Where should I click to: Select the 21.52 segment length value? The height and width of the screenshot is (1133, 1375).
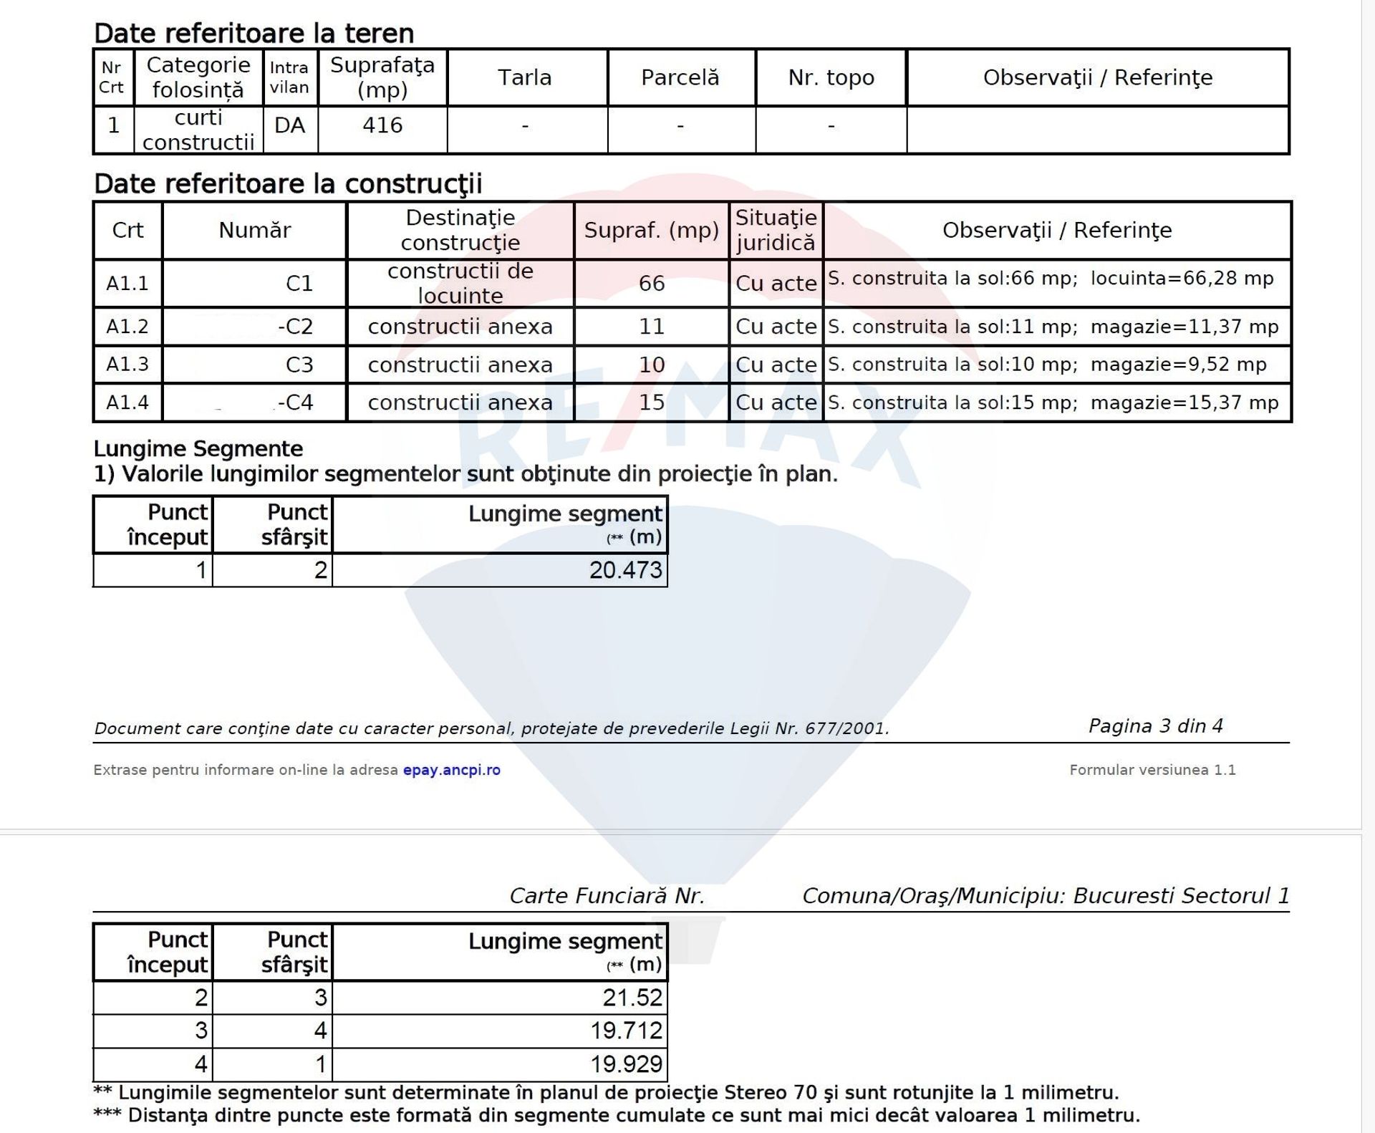[x=632, y=997]
